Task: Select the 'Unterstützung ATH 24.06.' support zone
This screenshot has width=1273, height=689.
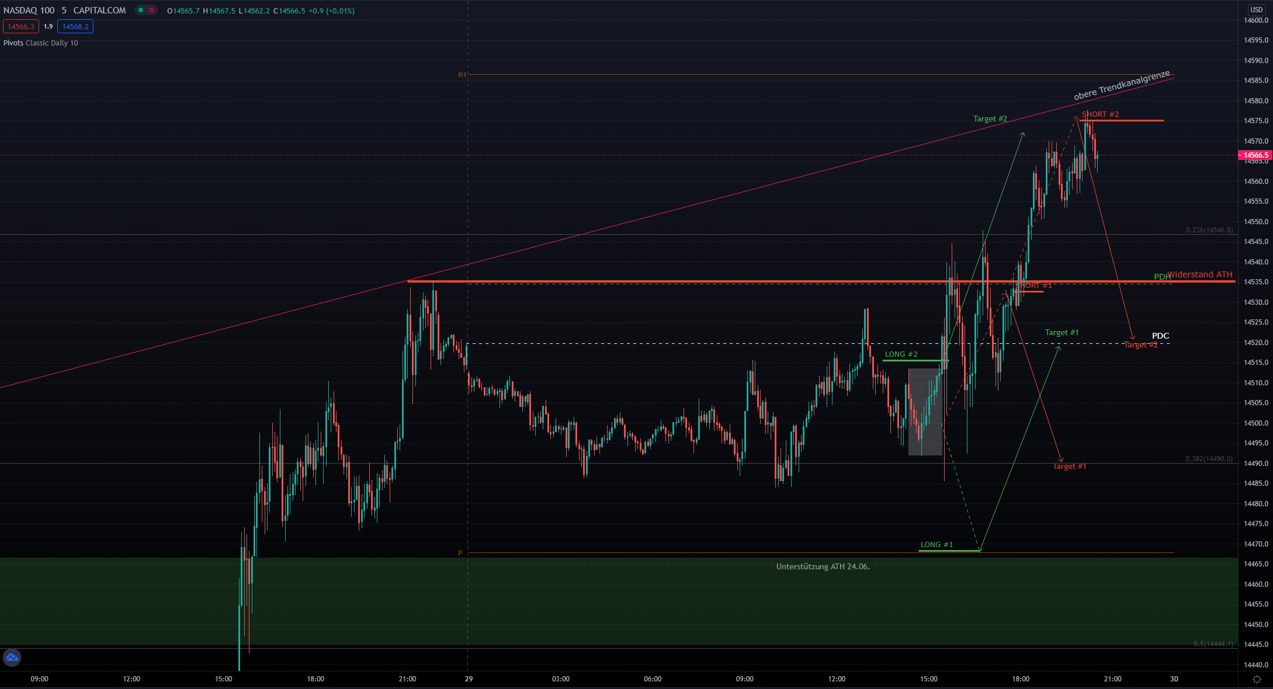Action: (823, 566)
